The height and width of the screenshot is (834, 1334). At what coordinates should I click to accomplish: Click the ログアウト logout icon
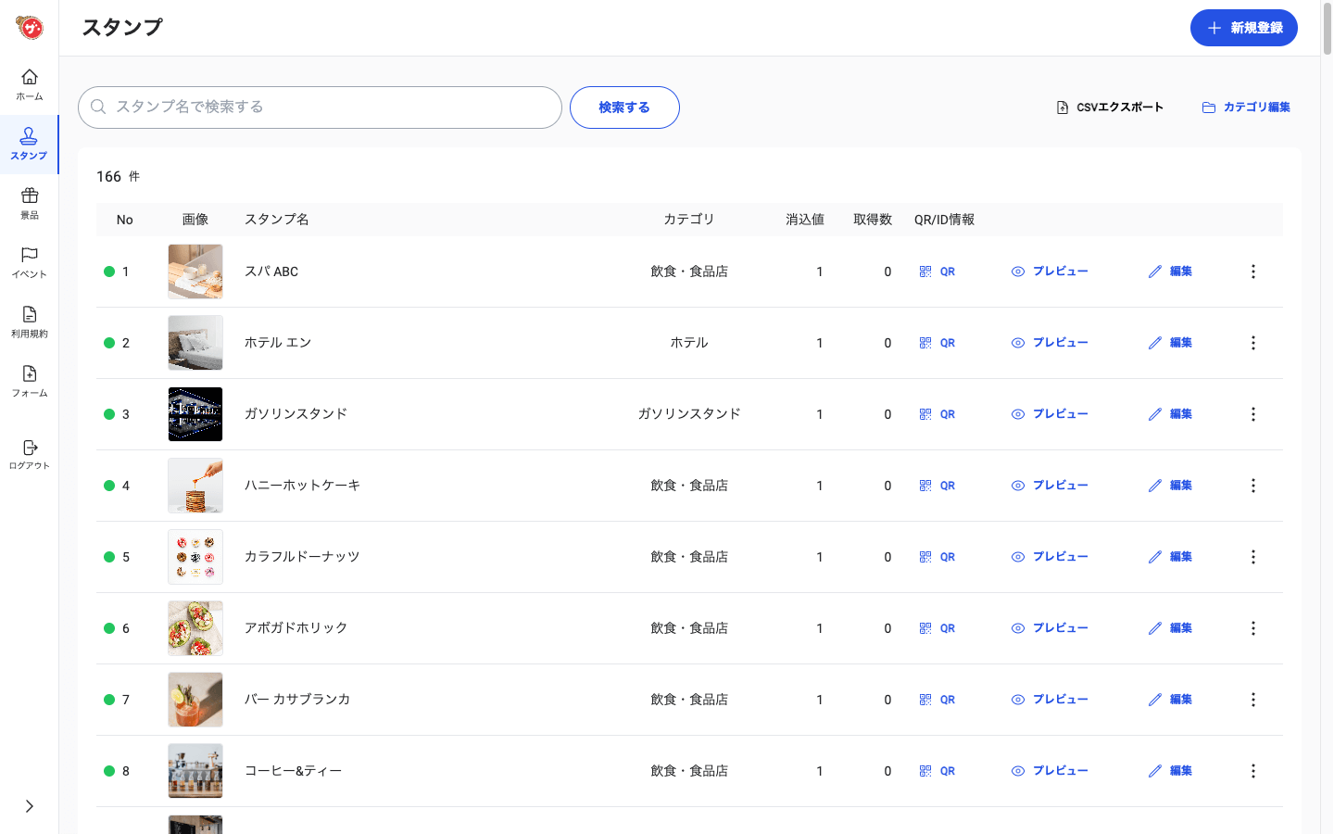[30, 454]
